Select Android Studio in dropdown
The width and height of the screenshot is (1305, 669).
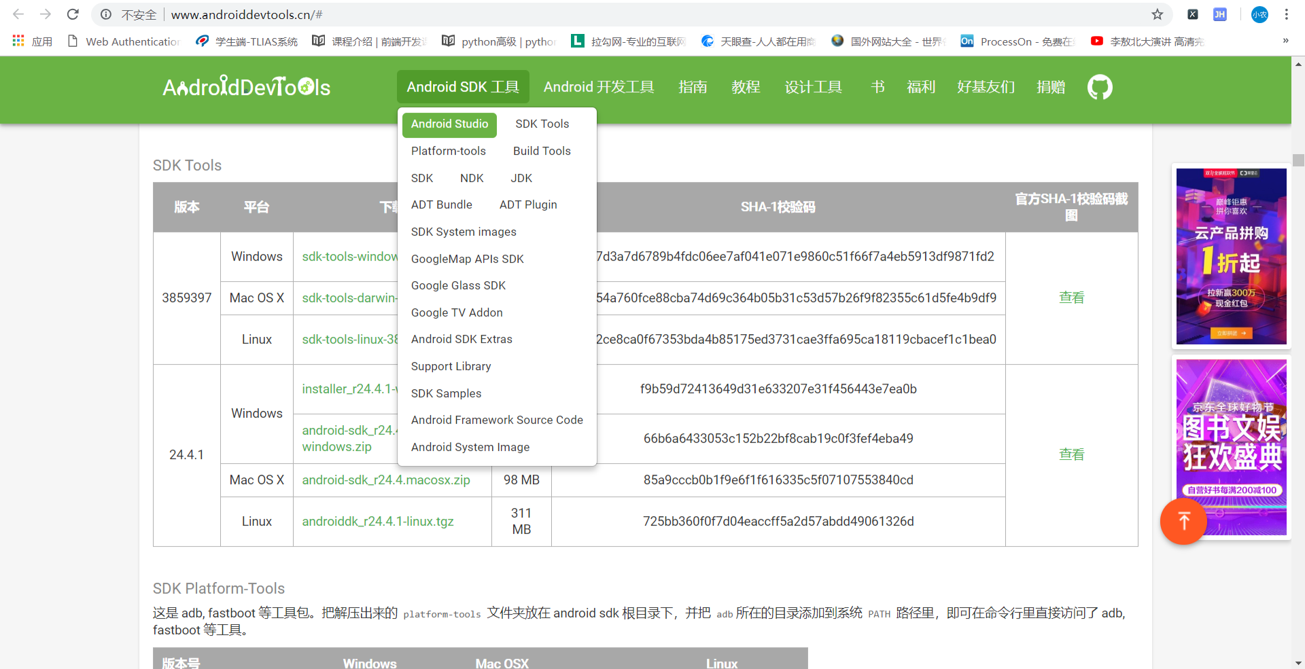click(x=449, y=124)
